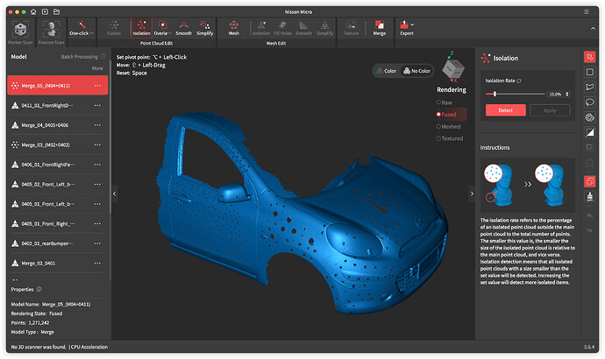
Task: Select 0405_01_Front_Left_b model
Action: (x=58, y=204)
